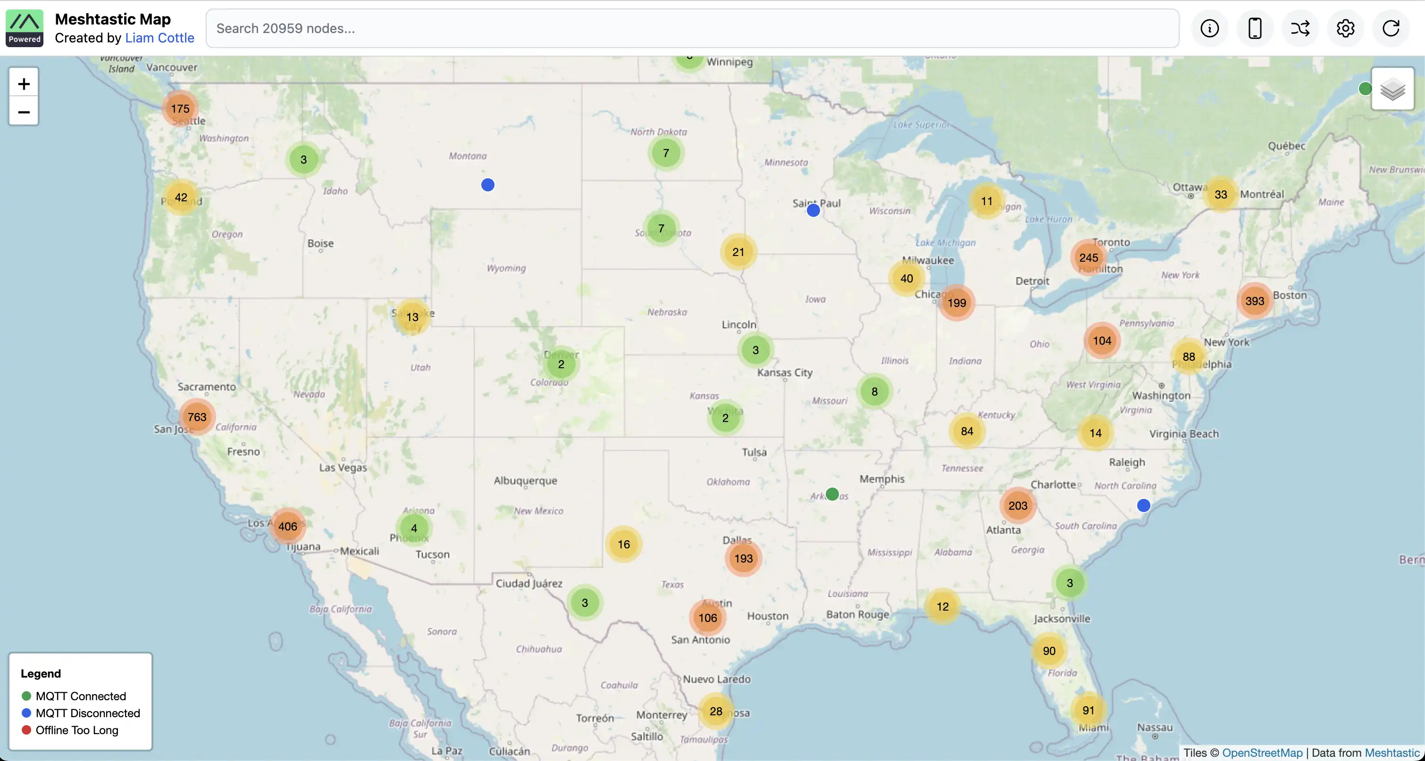Toggle MQTT Disconnected legend entry
Image resolution: width=1425 pixels, height=761 pixels.
pyautogui.click(x=83, y=713)
